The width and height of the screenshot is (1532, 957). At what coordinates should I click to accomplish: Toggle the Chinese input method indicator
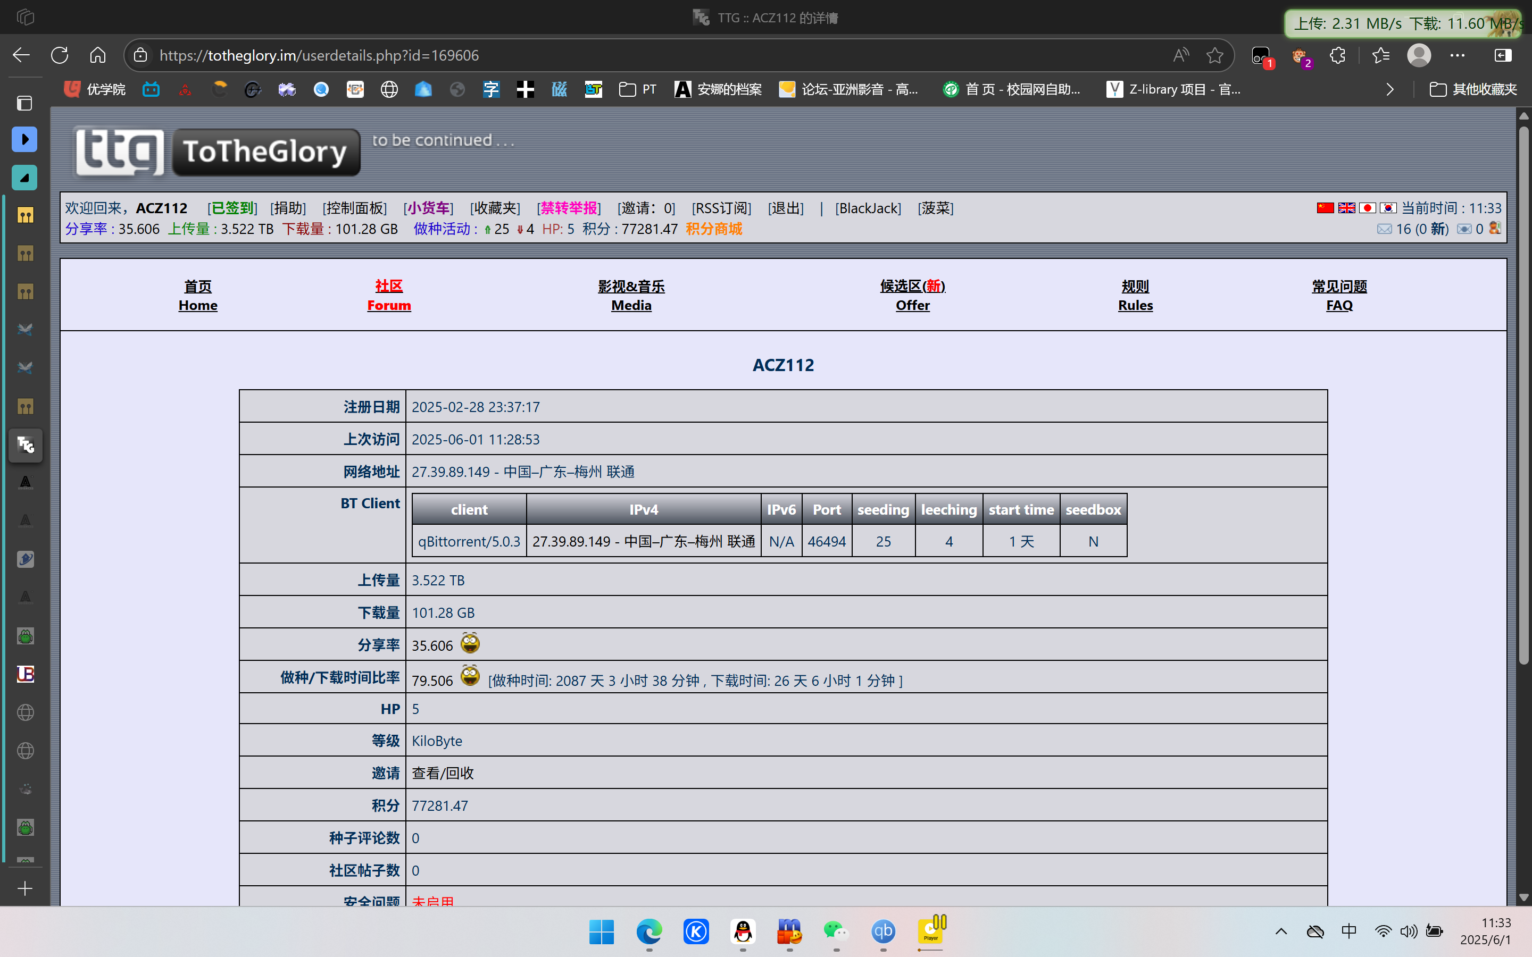pos(1348,931)
